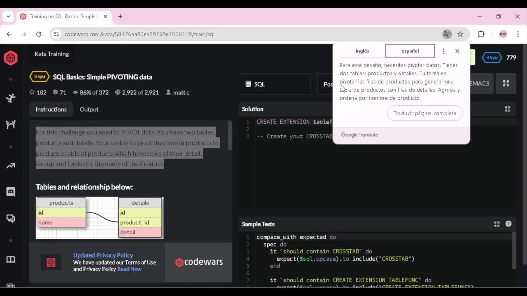The height and width of the screenshot is (296, 527).
Task: Click into the Solution code editor line 1
Action: tap(294, 122)
